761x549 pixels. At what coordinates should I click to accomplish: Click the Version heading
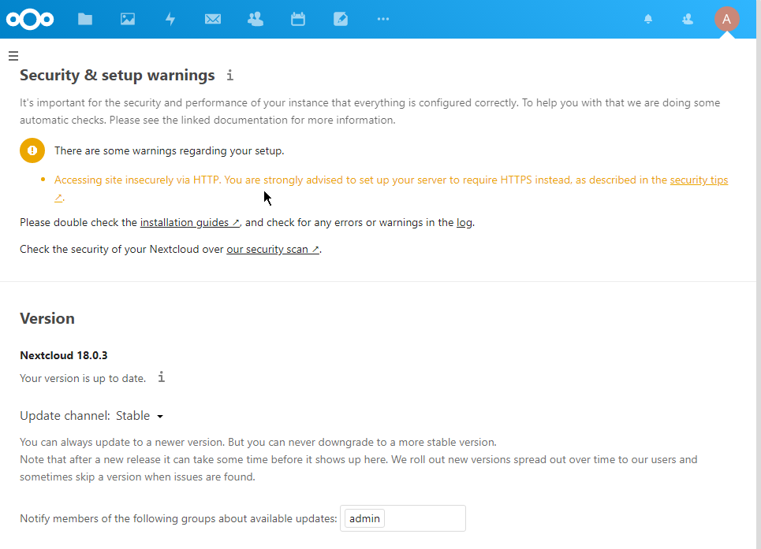pyautogui.click(x=47, y=318)
